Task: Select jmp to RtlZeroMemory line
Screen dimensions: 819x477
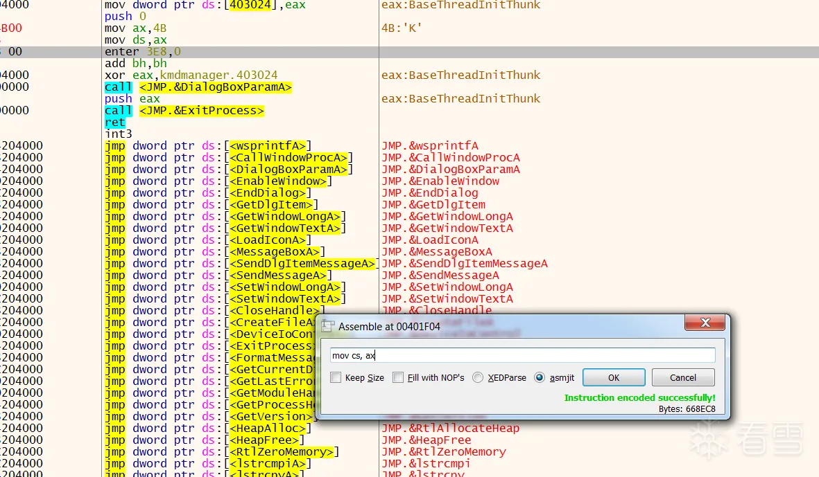Action: 223,452
